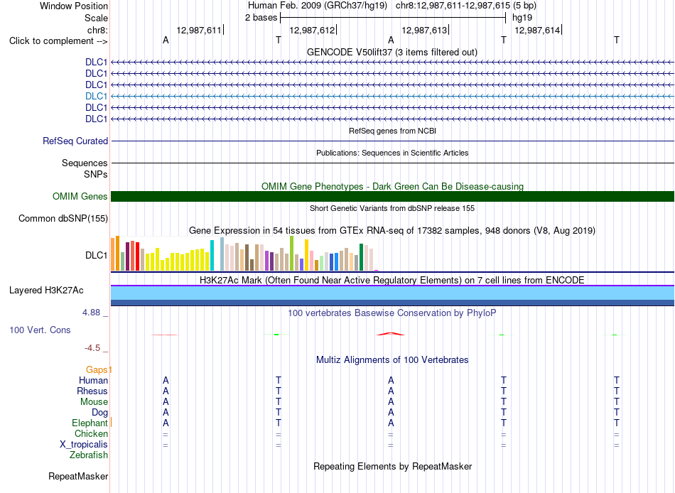Open 'Repeating Elements by RepeatMasker' track title

click(393, 466)
